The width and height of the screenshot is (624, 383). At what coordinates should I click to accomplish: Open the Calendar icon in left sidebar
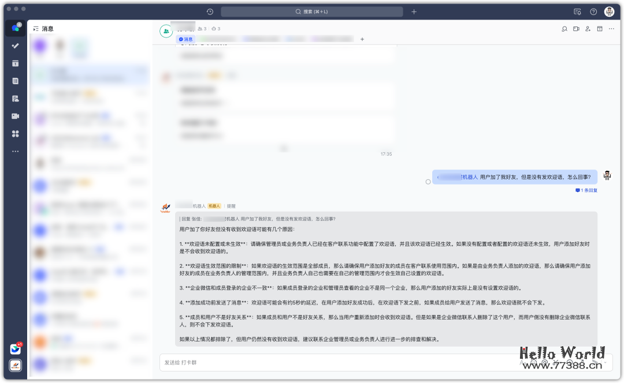[16, 63]
